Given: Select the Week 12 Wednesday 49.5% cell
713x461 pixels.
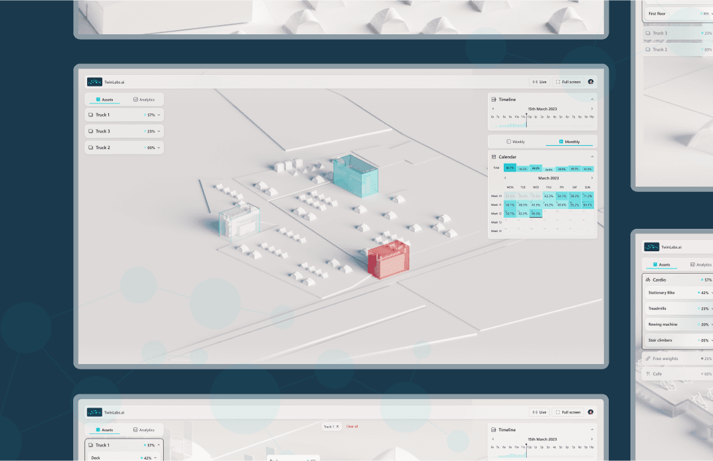Looking at the screenshot, I should coord(536,213).
